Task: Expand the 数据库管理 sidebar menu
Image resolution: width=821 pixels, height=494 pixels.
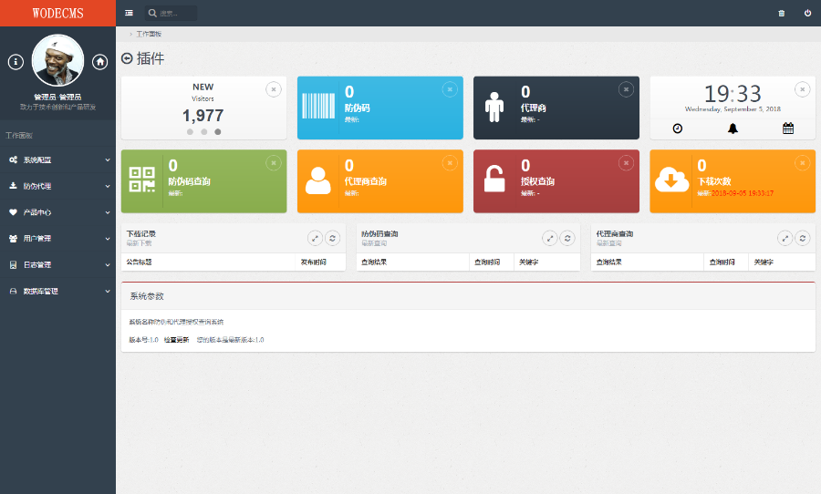Action: tap(57, 292)
